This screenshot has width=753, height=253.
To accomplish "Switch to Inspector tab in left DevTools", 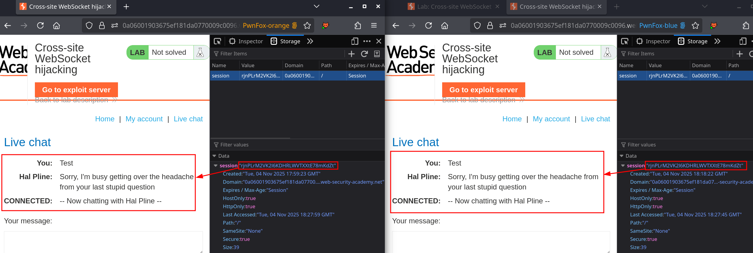I will pyautogui.click(x=246, y=41).
